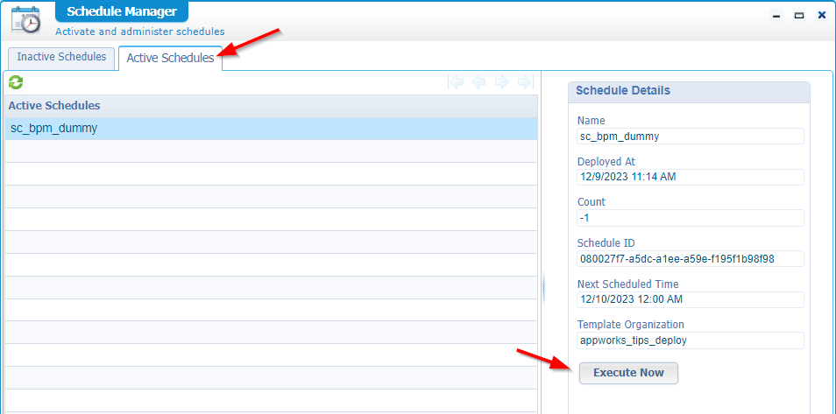Click the Next Scheduled Time field
Screen dimensions: 836x414
pyautogui.click(x=690, y=299)
